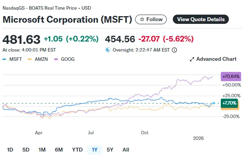Select the 5Y time range
Viewport: 245px width, 155px height.
pyautogui.click(x=110, y=149)
